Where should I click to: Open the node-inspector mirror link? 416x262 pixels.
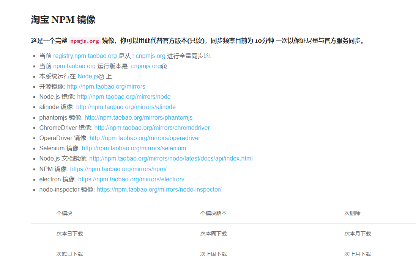[159, 189]
